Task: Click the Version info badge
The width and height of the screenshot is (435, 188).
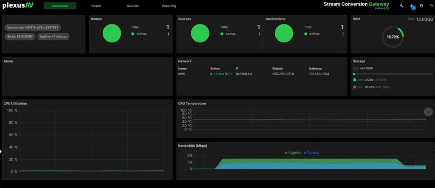Action: point(33,28)
